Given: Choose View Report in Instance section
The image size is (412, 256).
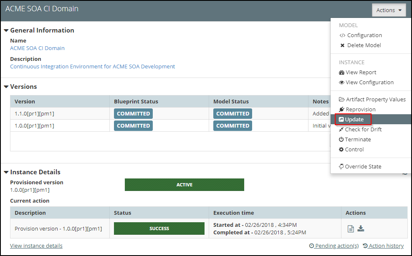Looking at the screenshot, I should point(361,73).
